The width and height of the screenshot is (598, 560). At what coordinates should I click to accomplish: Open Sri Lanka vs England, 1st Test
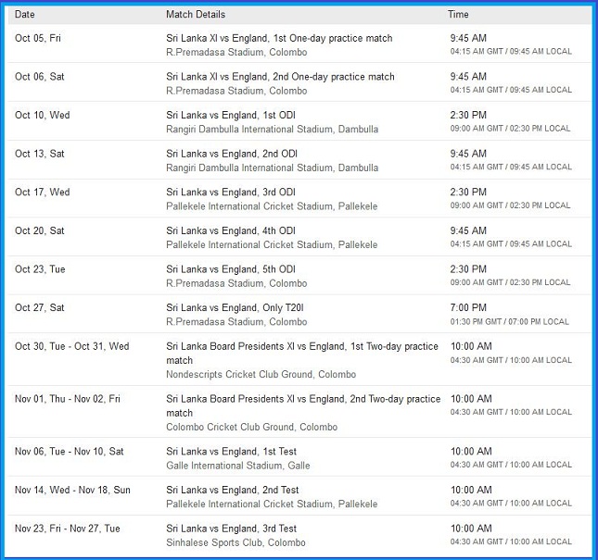232,451
